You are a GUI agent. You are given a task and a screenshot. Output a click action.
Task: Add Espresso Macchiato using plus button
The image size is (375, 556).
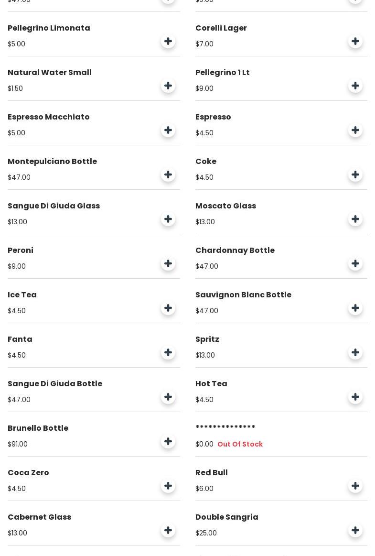click(168, 131)
